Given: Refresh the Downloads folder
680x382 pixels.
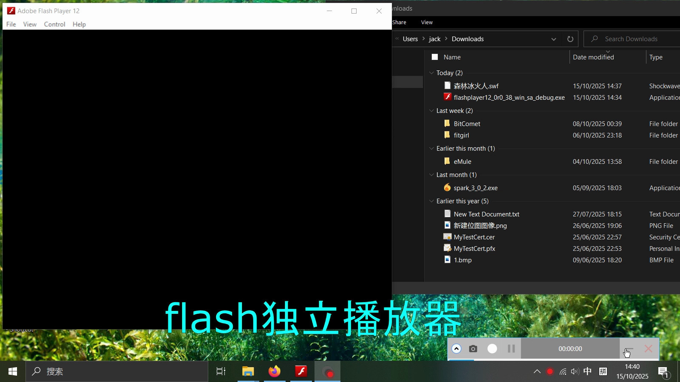Looking at the screenshot, I should [570, 39].
